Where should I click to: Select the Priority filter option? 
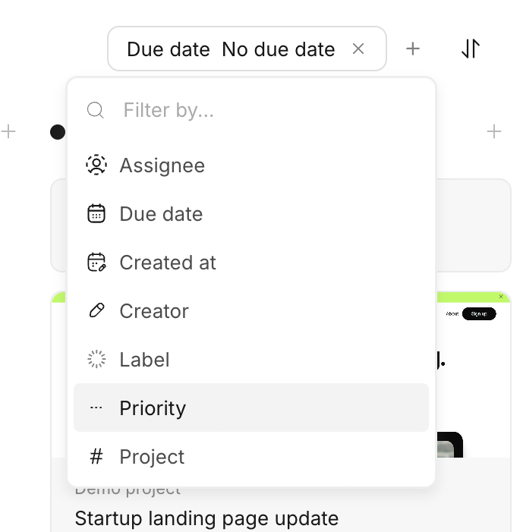153,408
